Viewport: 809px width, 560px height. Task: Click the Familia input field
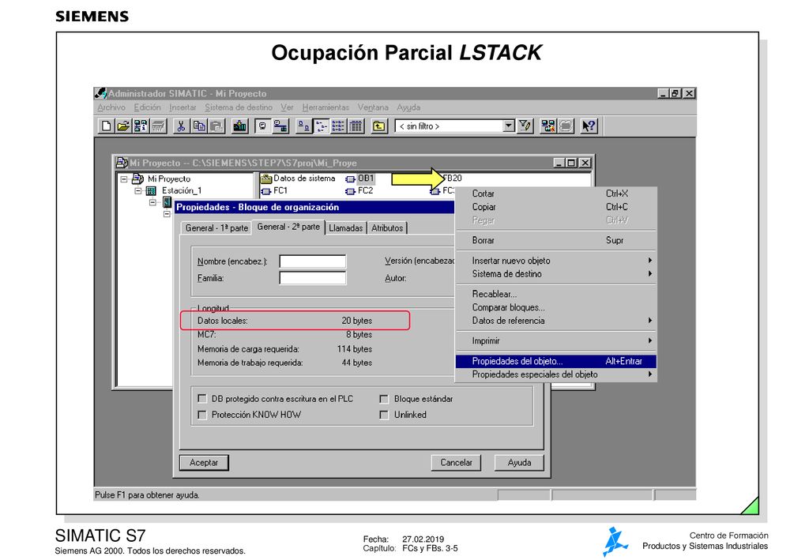coord(313,278)
